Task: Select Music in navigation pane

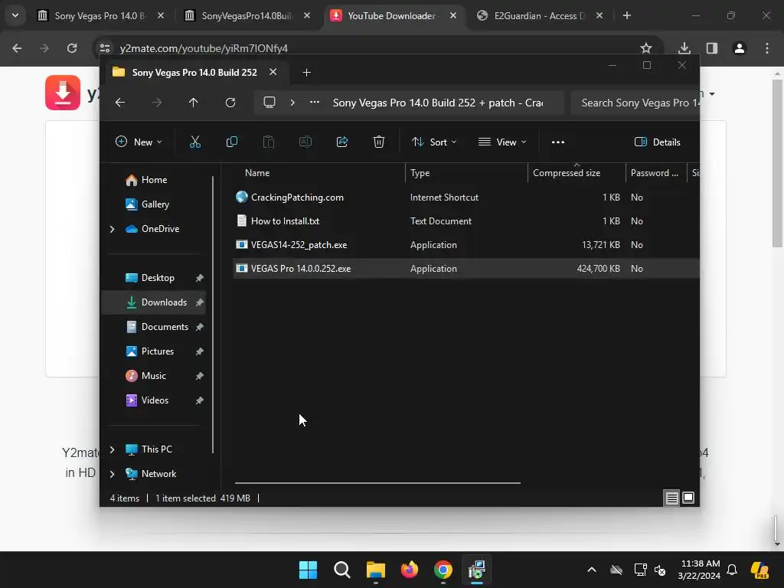Action: [153, 376]
